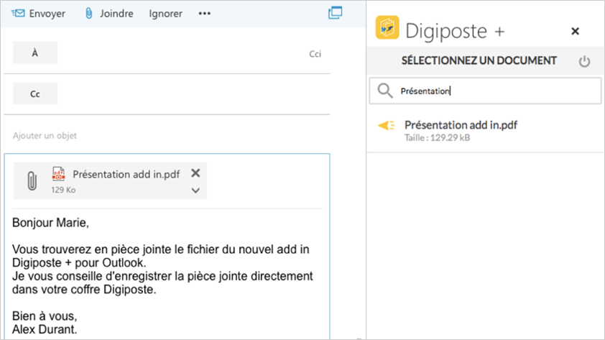Screen dimensions: 605x340
Task: Click the yellow arrow beside Présentation add in.pdf
Action: [387, 125]
